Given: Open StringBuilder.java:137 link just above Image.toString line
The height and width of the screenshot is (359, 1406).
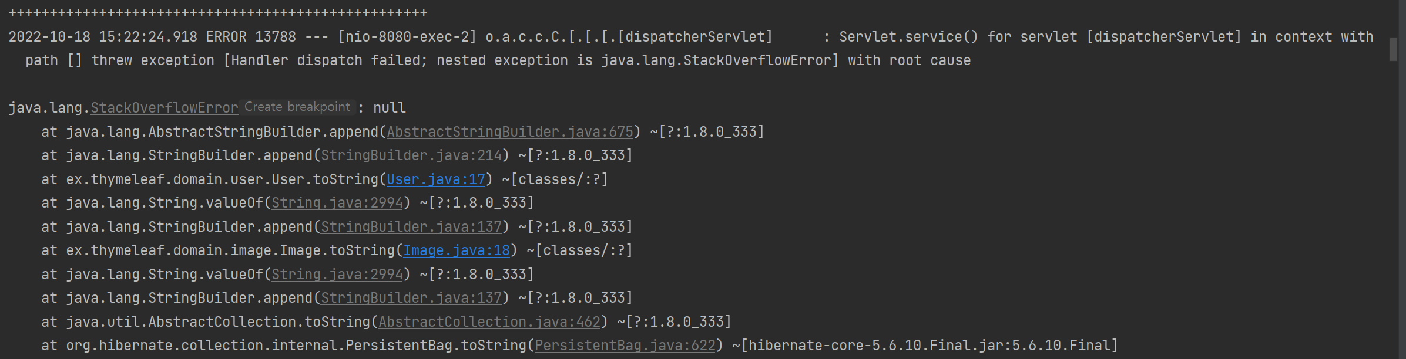Looking at the screenshot, I should coord(411,227).
